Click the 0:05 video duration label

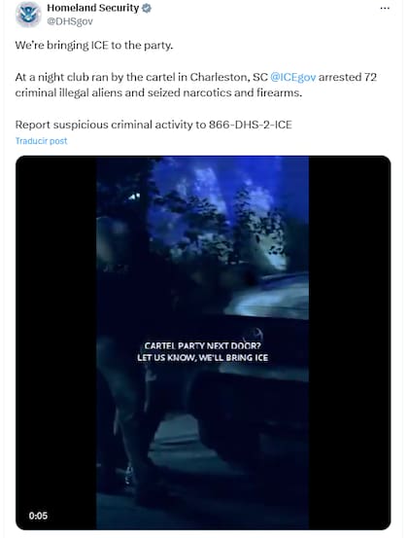click(x=38, y=516)
